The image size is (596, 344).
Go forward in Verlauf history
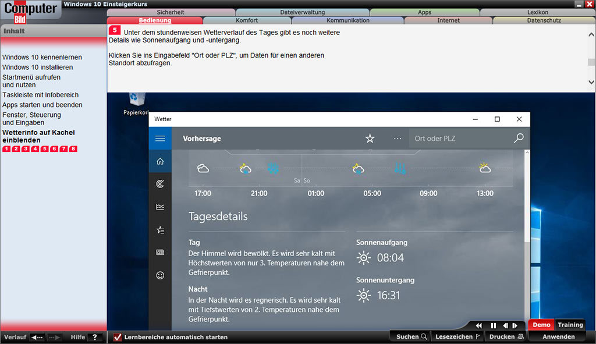tap(54, 337)
